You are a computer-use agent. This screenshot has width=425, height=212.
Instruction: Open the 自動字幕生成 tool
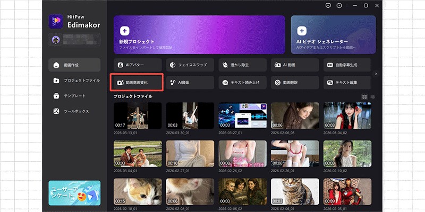pos(347,65)
